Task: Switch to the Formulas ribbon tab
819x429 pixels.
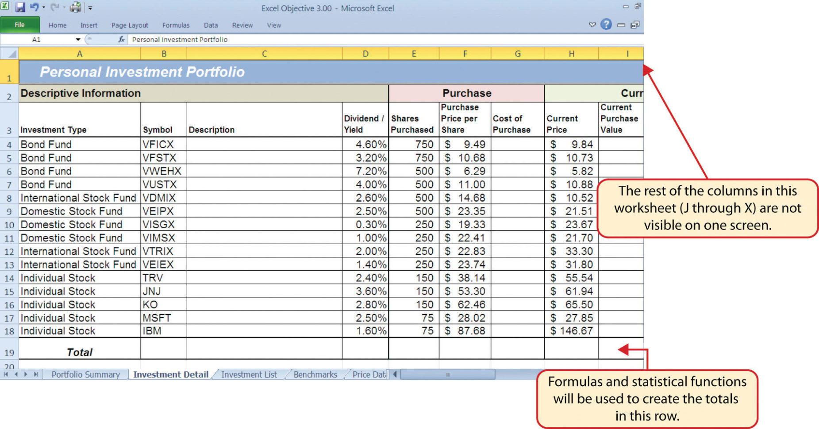Action: coord(176,25)
